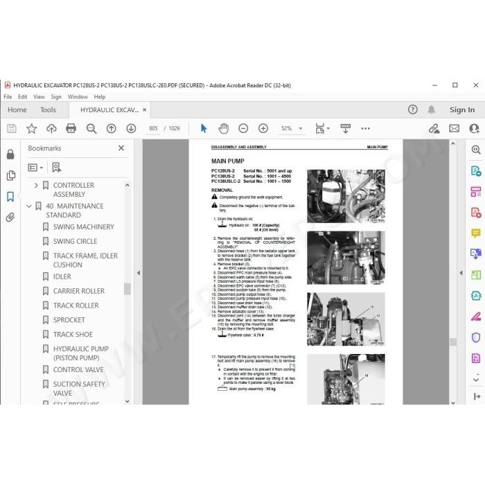Go to next page arrow
This screenshot has height=485, width=485.
point(131,128)
